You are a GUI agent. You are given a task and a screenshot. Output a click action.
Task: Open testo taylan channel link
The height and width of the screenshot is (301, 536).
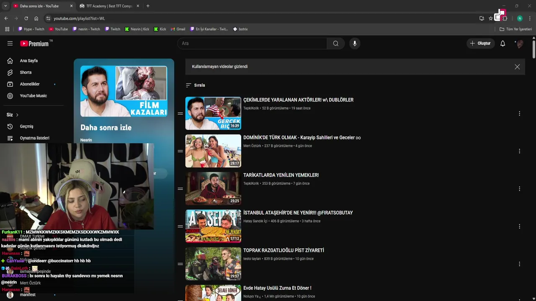[x=252, y=259]
